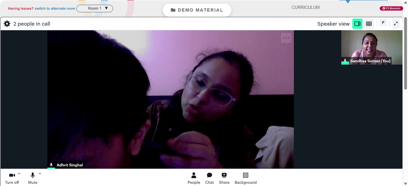The height and width of the screenshot is (186, 408).
Task: Open the Room 1 dropdown
Action: click(x=95, y=9)
